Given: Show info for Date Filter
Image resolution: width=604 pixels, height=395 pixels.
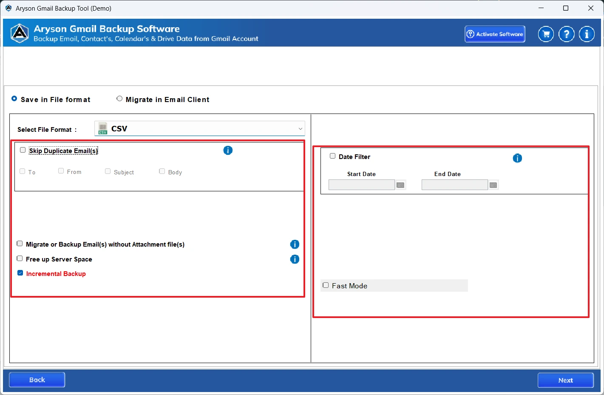Looking at the screenshot, I should tap(517, 158).
